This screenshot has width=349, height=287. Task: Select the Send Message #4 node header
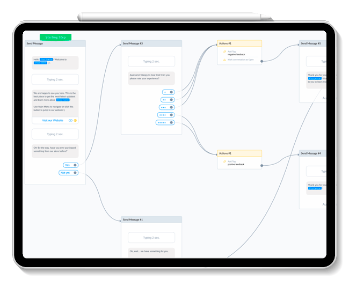312,153
